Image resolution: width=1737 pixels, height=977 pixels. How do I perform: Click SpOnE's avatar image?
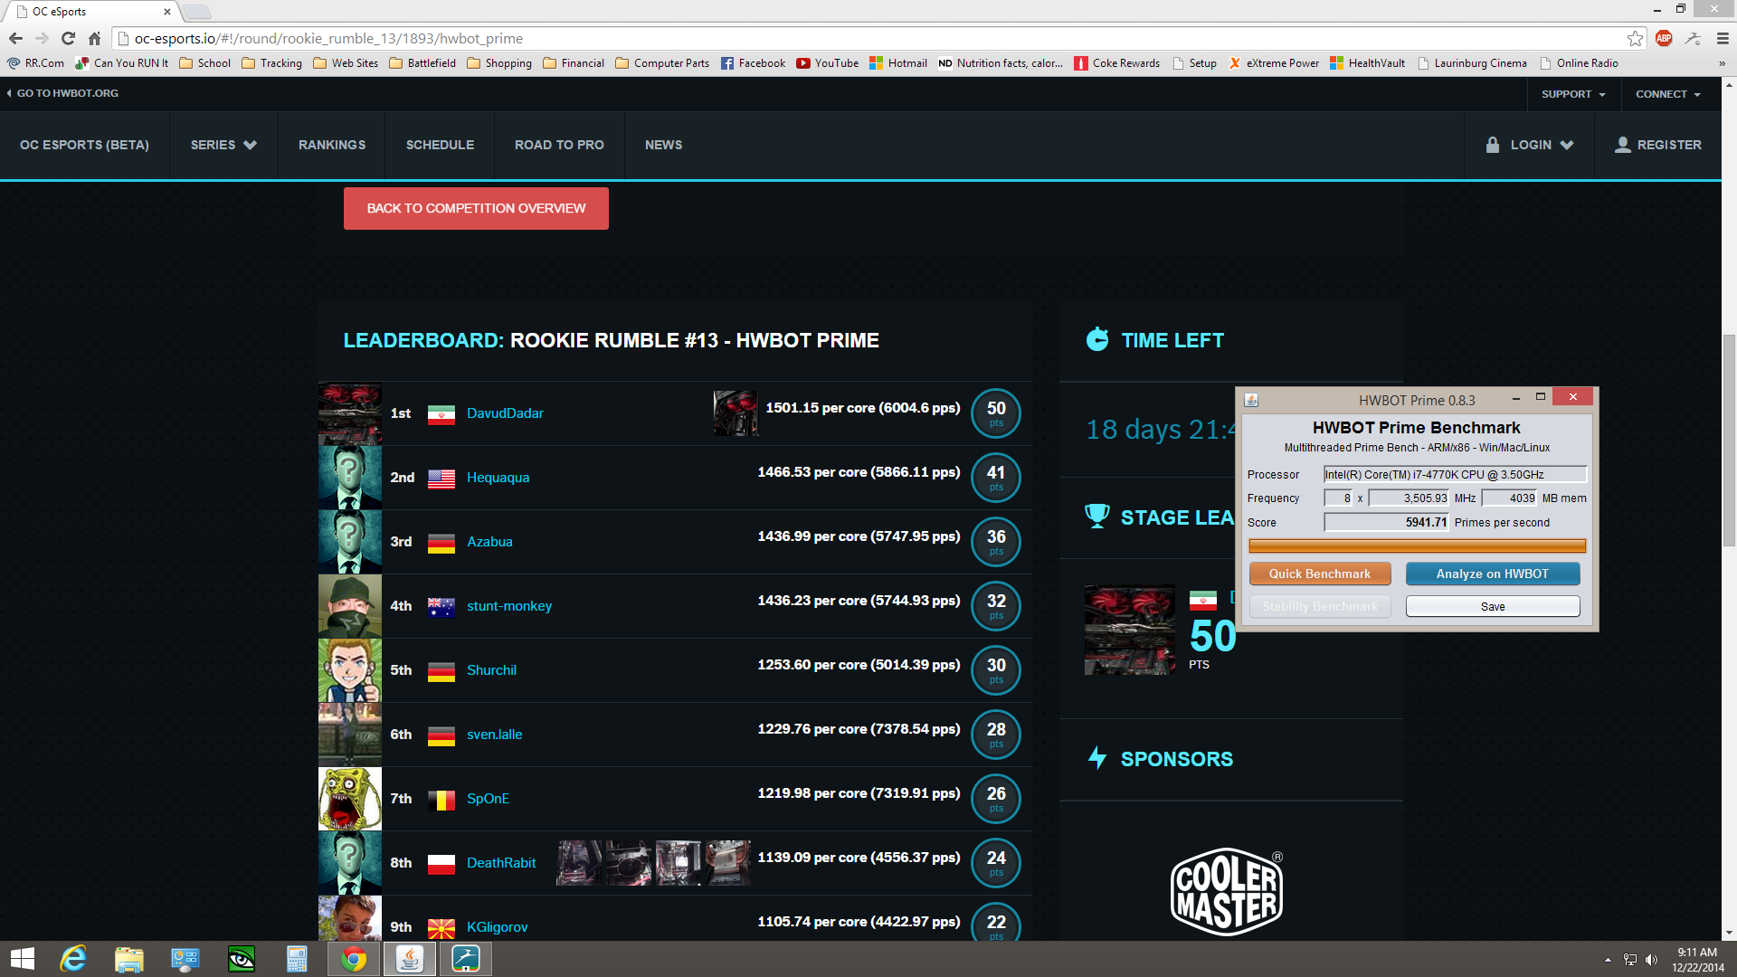pyautogui.click(x=350, y=799)
